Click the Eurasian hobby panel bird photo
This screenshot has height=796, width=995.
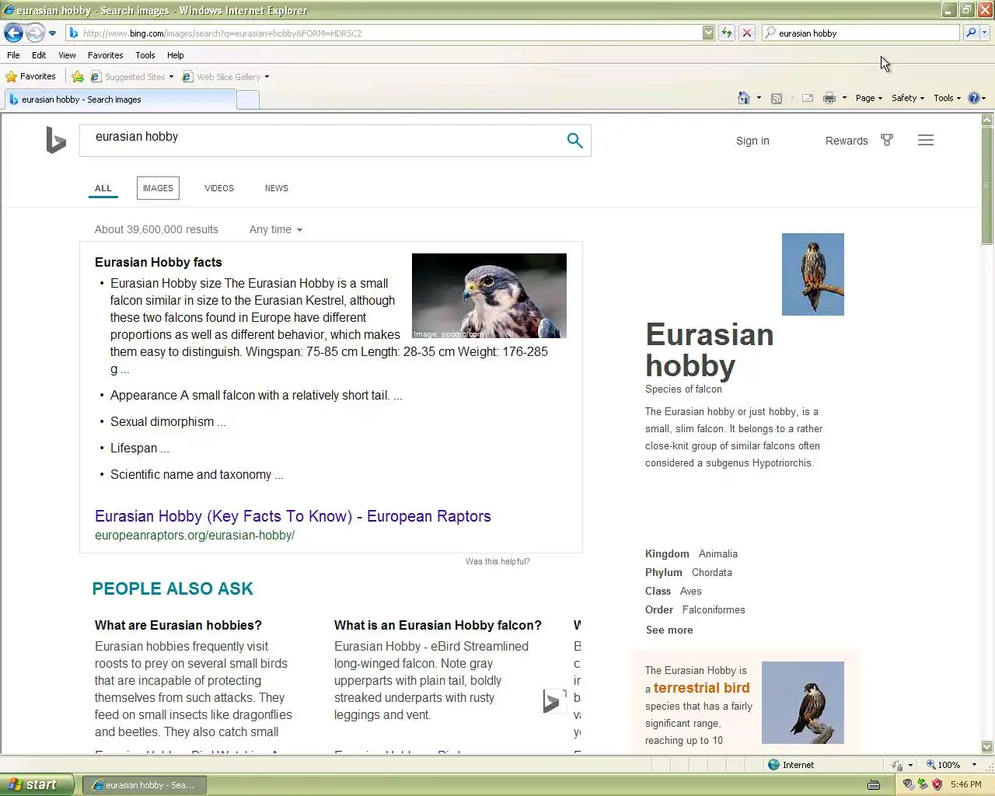812,274
